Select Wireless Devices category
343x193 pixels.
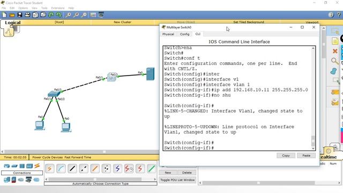[x=29, y=166]
